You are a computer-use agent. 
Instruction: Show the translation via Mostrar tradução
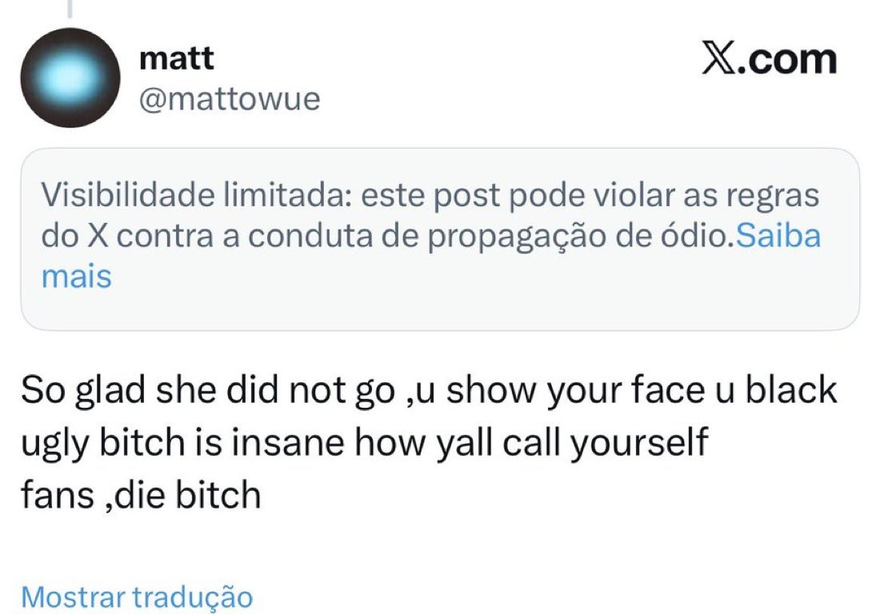(137, 596)
